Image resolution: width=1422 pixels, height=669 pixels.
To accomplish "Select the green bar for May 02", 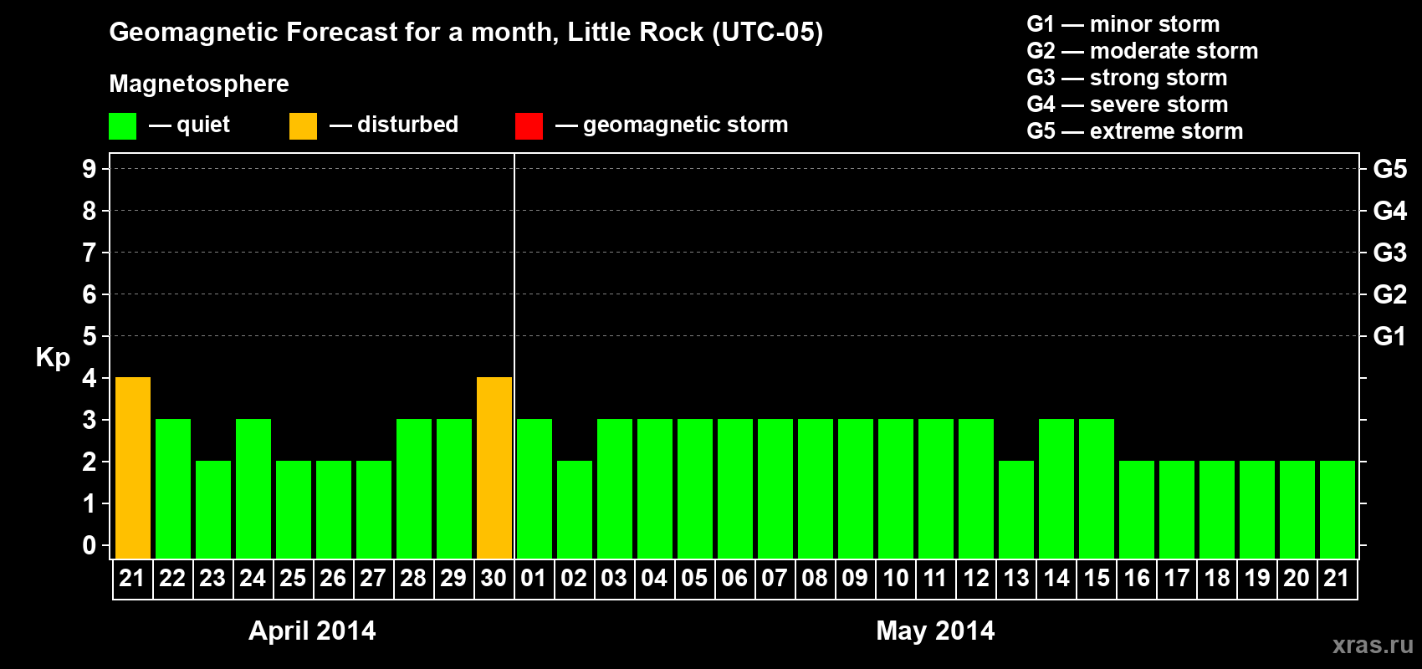I will [x=575, y=510].
